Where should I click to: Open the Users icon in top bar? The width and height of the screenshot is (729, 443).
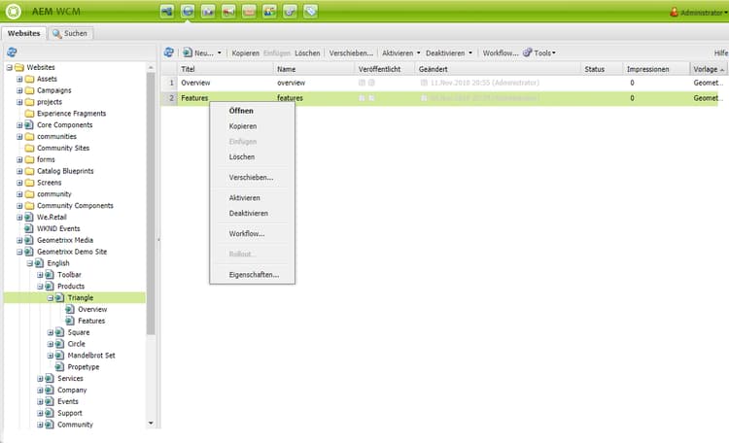269,11
